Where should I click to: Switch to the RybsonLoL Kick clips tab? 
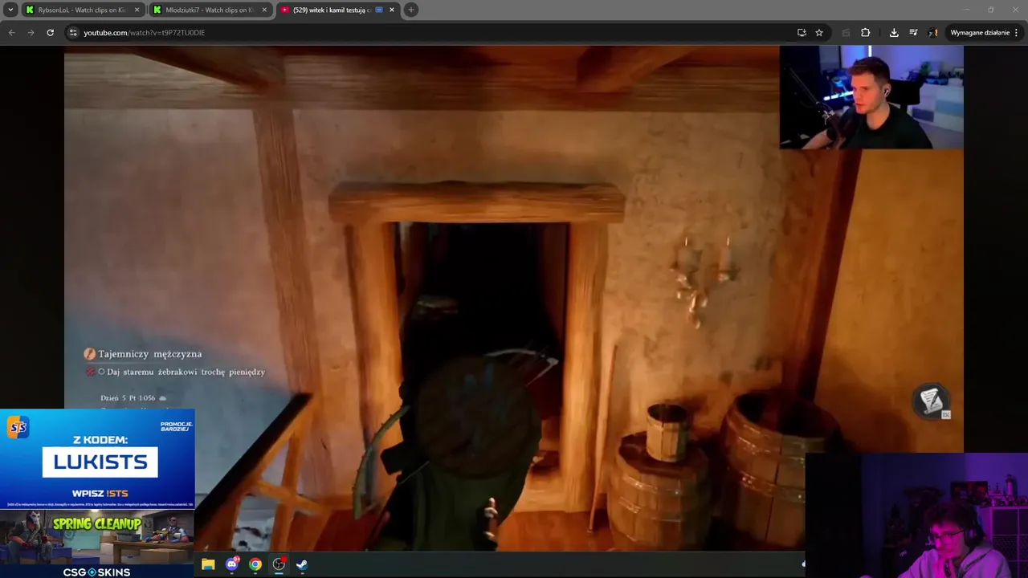pyautogui.click(x=83, y=10)
